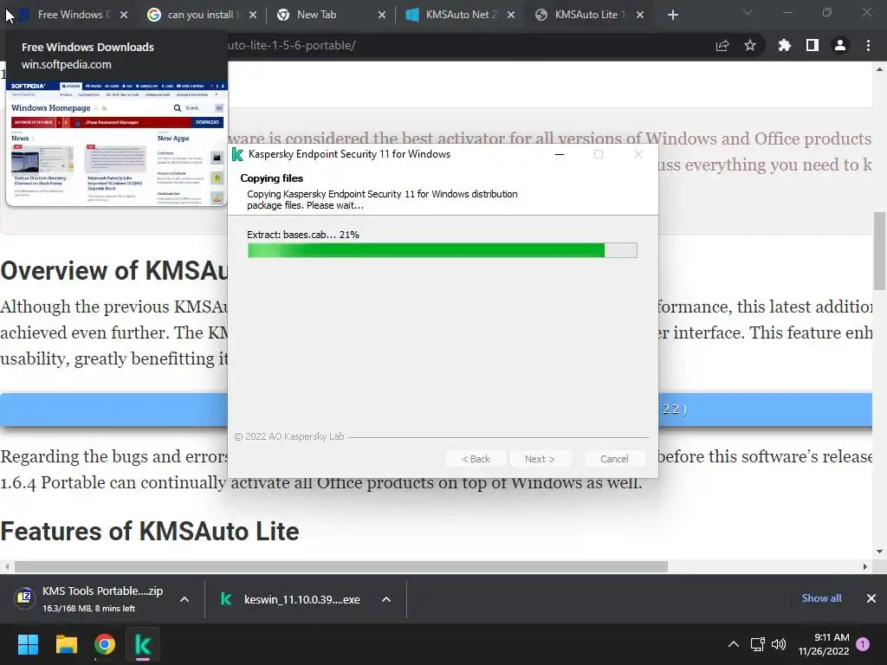Click the scroll right arrow
Image resolution: width=887 pixels, height=665 pixels.
(x=865, y=566)
